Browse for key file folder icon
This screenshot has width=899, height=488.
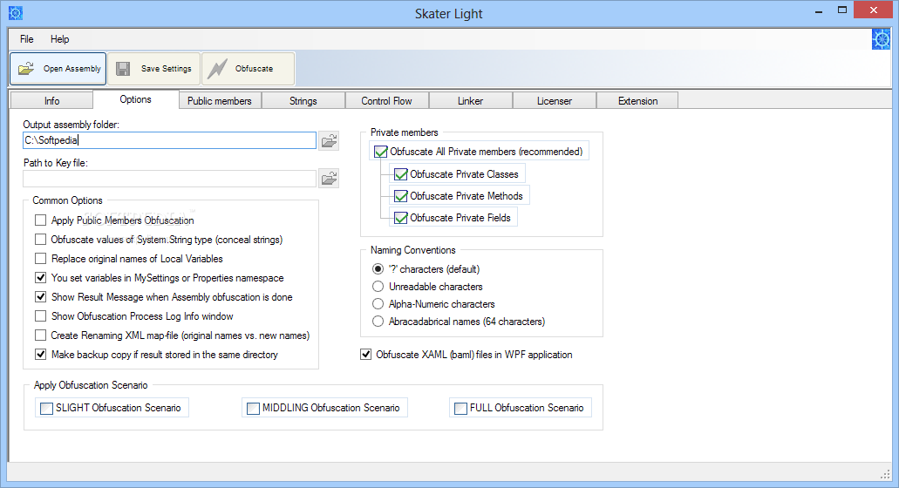pyautogui.click(x=329, y=179)
